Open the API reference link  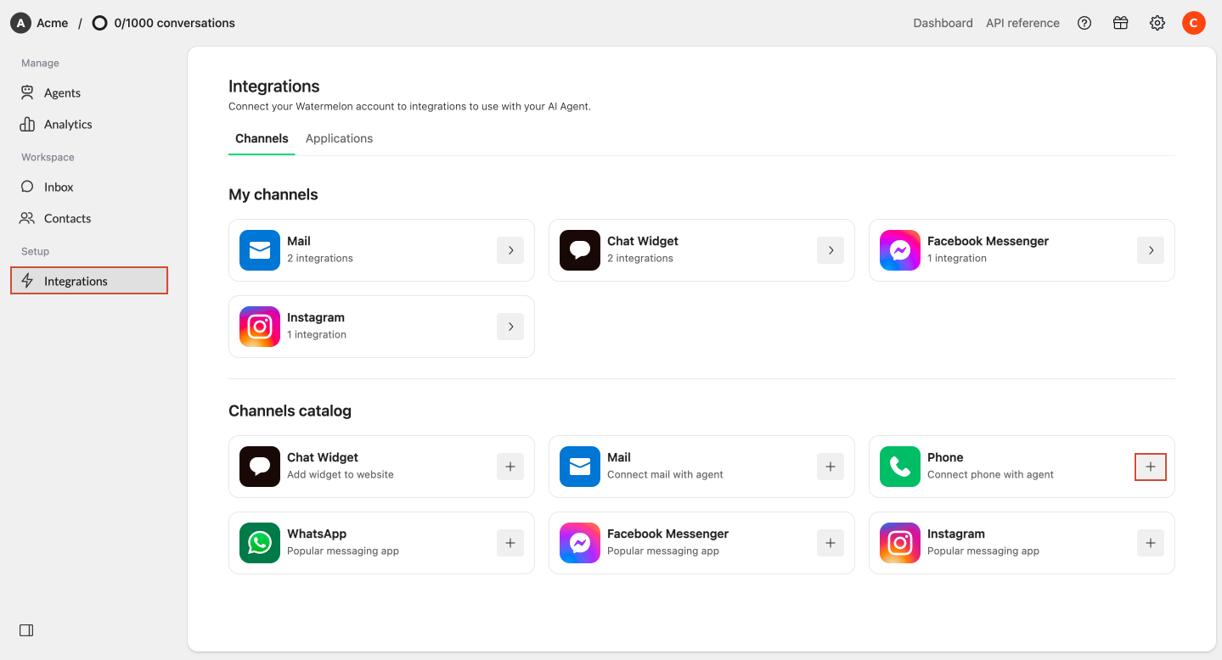pos(1022,23)
